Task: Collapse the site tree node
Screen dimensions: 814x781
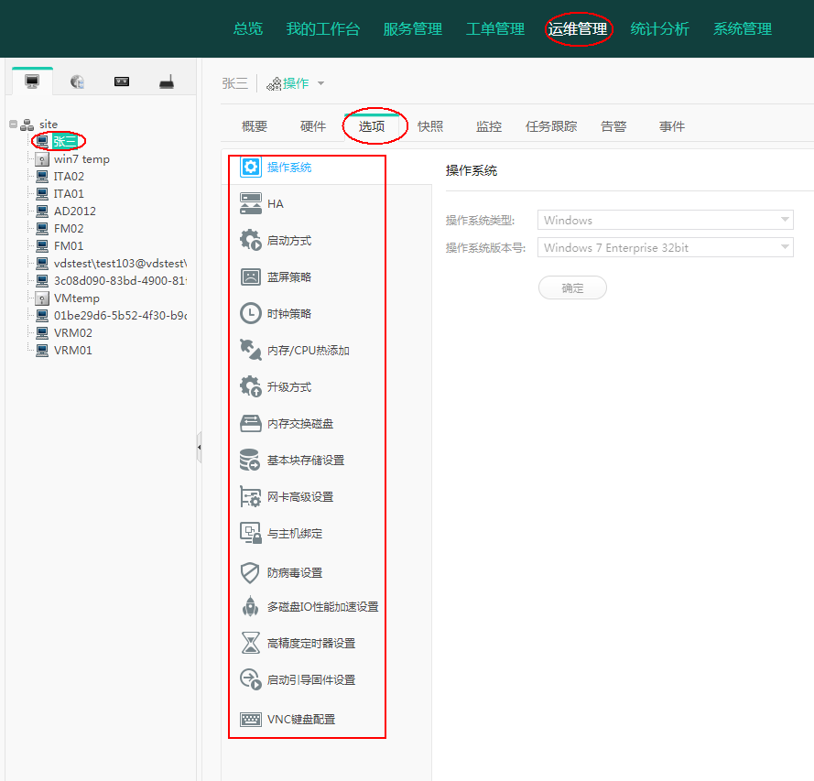Action: [x=13, y=125]
